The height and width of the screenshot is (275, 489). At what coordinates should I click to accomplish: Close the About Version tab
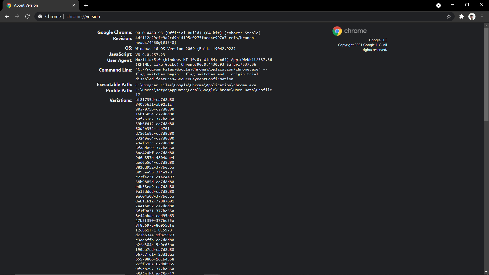(x=74, y=5)
